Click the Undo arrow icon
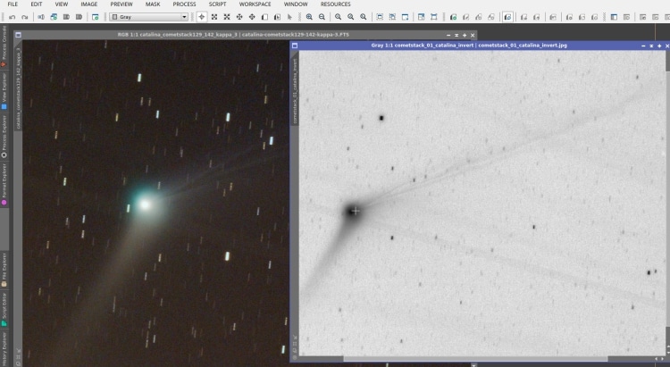 point(12,17)
